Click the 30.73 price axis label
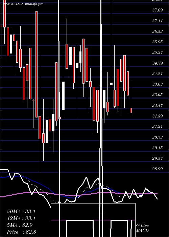Image resolution: width=169 pixels, height=237 pixels. point(158,137)
